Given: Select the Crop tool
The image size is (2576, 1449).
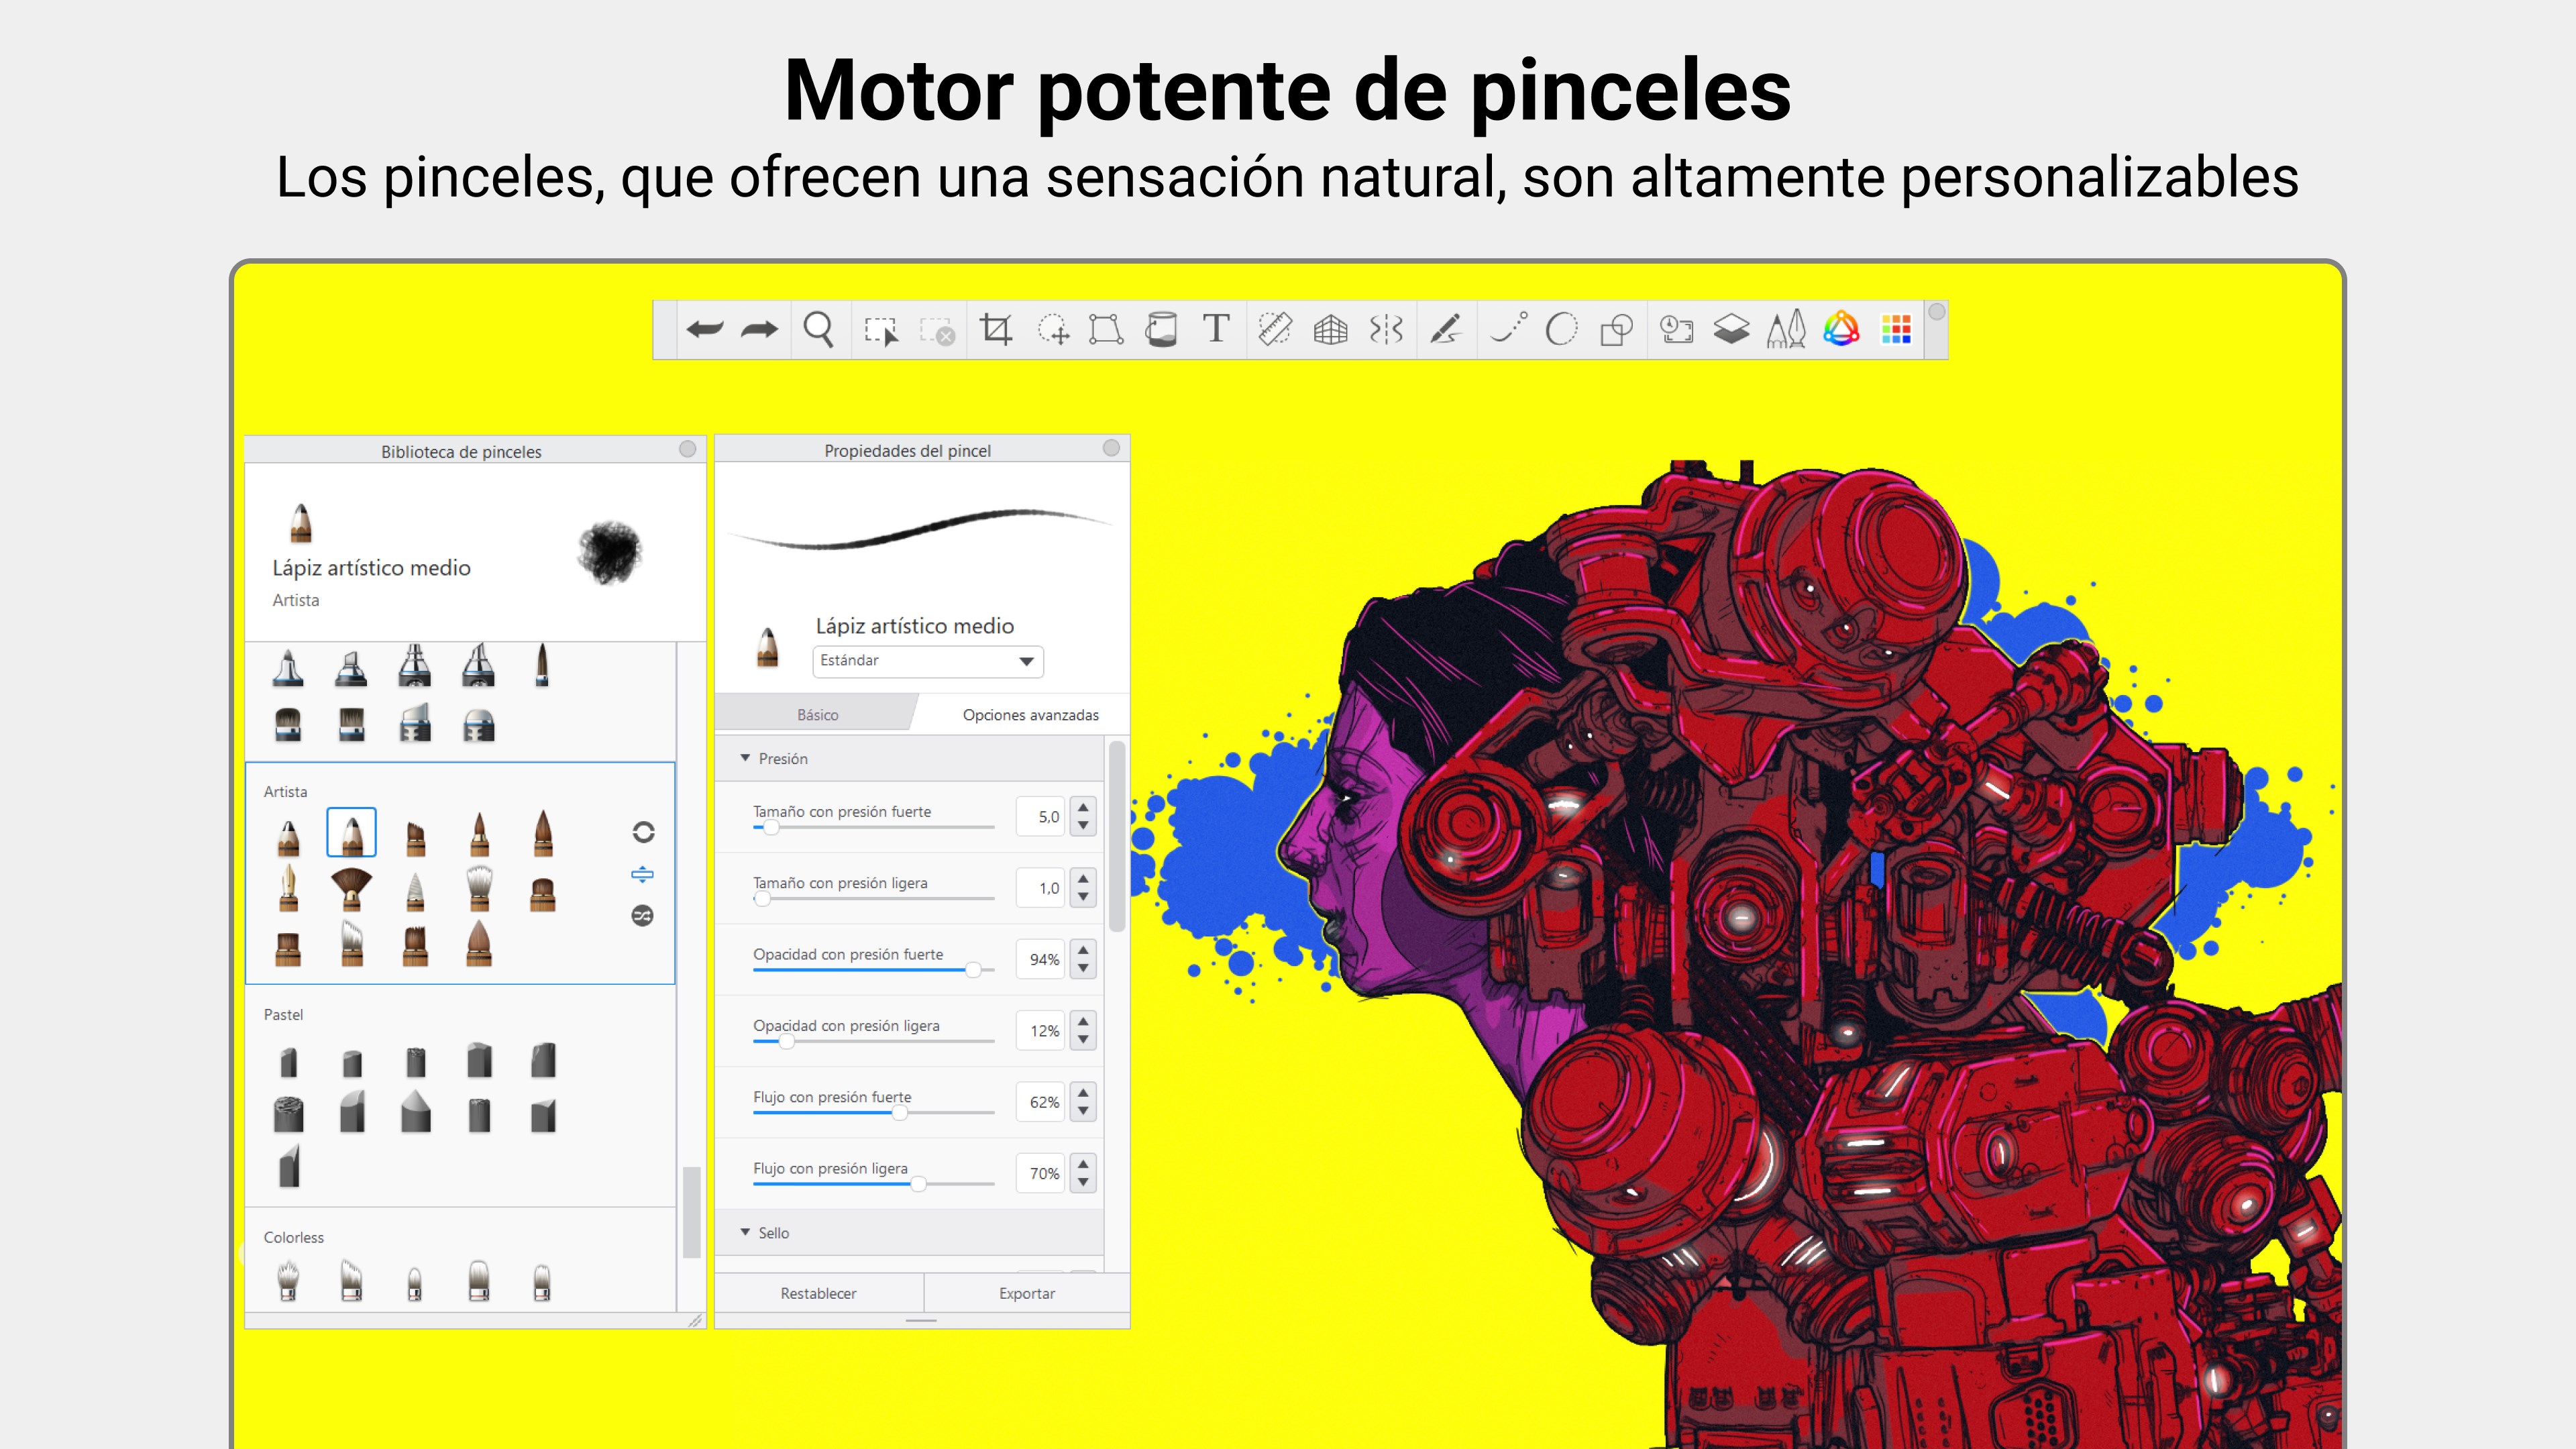Looking at the screenshot, I should pos(996,329).
